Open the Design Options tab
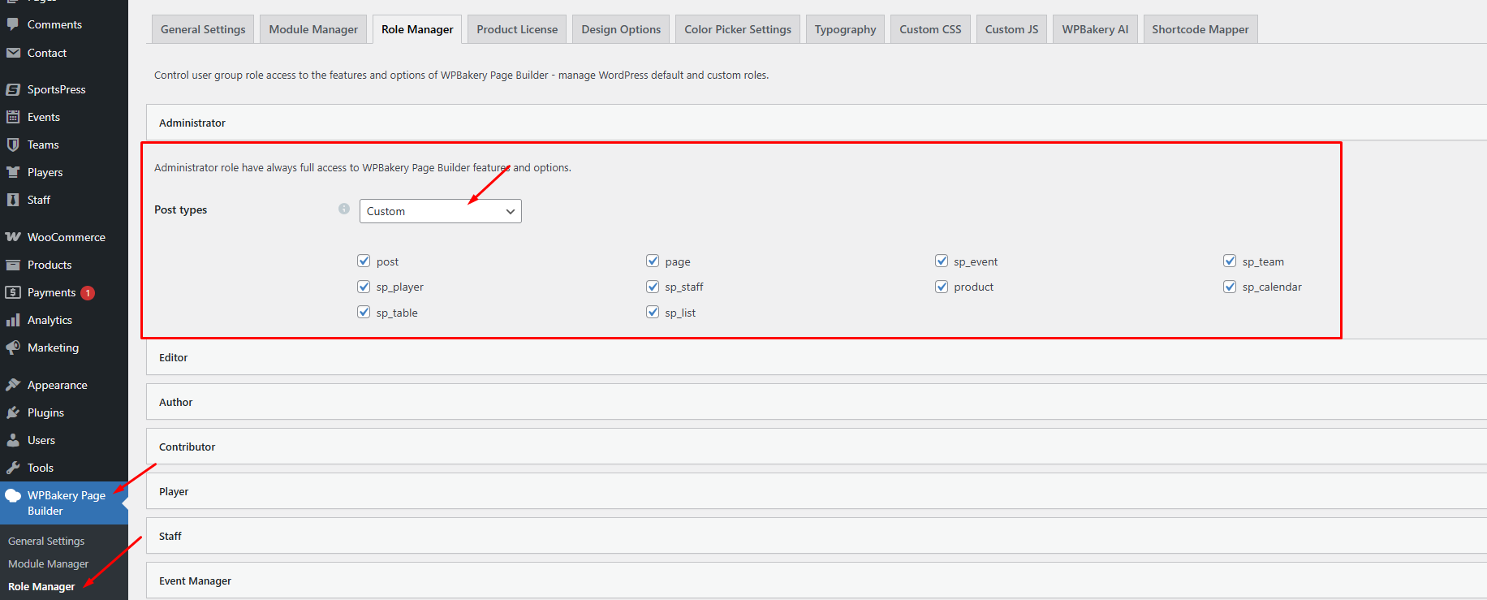The image size is (1487, 600). (621, 29)
